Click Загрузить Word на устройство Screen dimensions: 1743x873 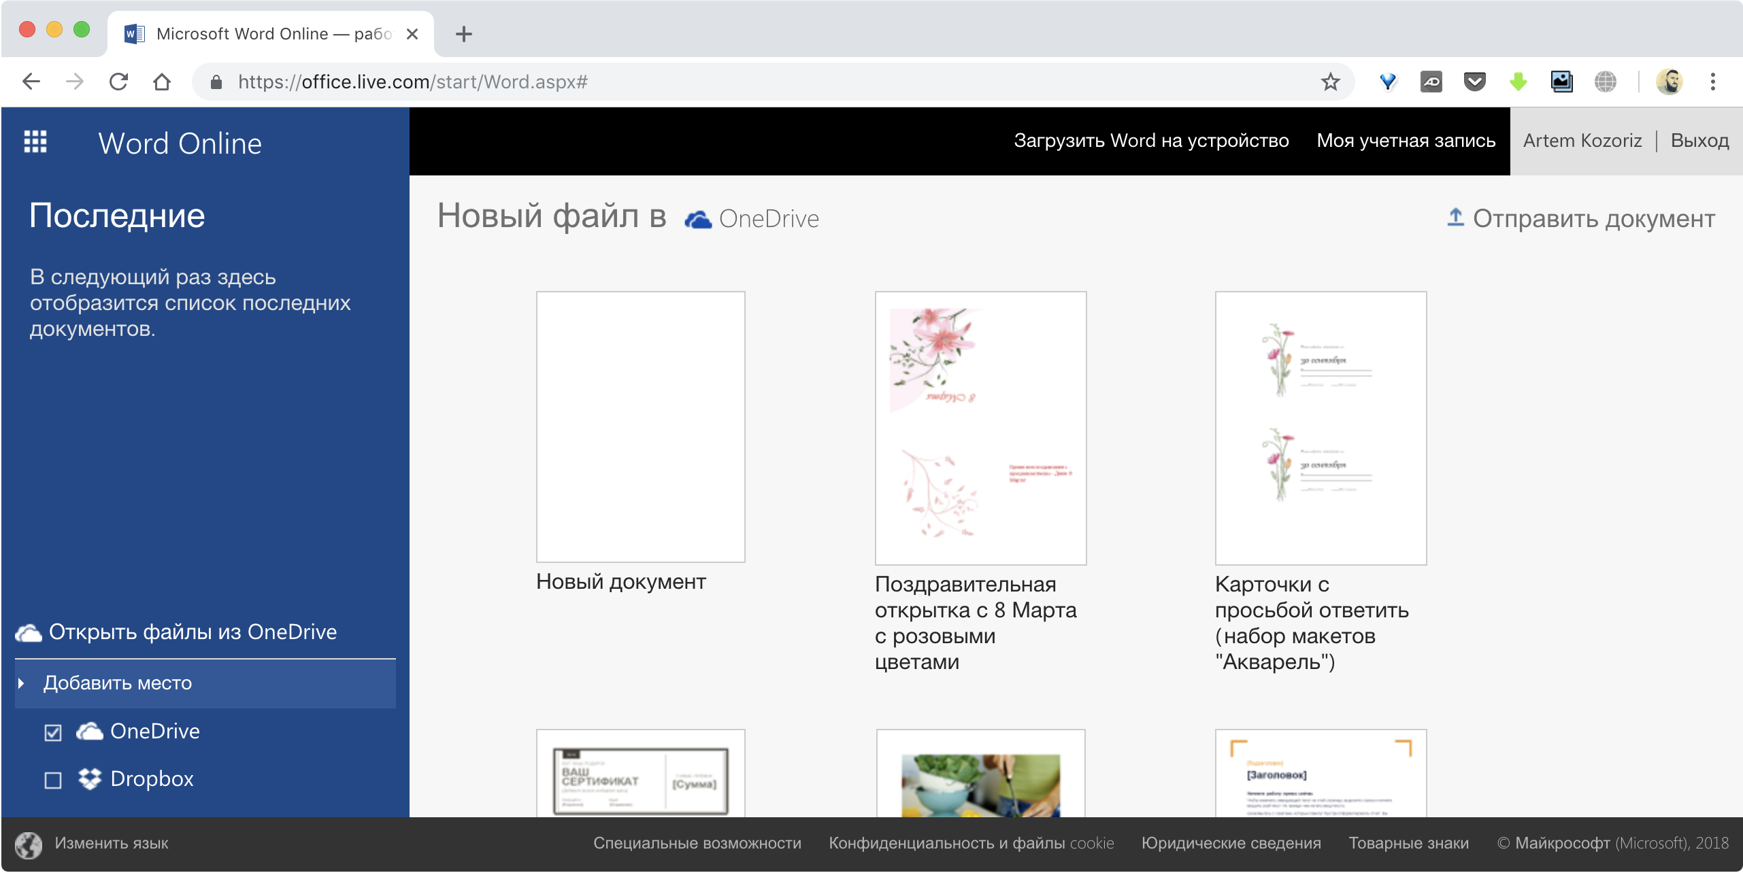(1151, 141)
